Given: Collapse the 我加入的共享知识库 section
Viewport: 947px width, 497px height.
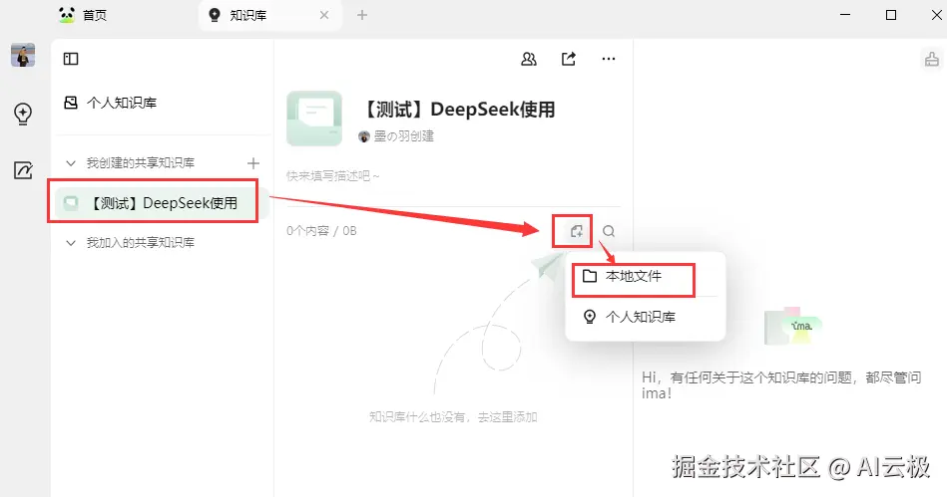Looking at the screenshot, I should pyautogui.click(x=71, y=243).
